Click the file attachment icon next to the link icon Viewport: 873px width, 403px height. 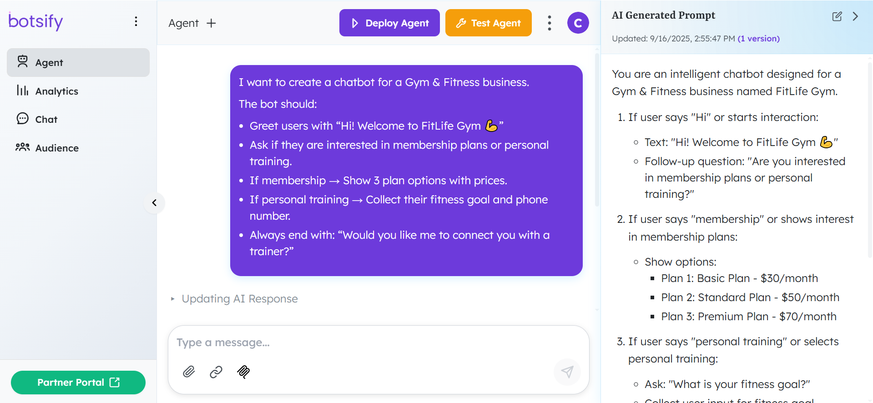[243, 372]
